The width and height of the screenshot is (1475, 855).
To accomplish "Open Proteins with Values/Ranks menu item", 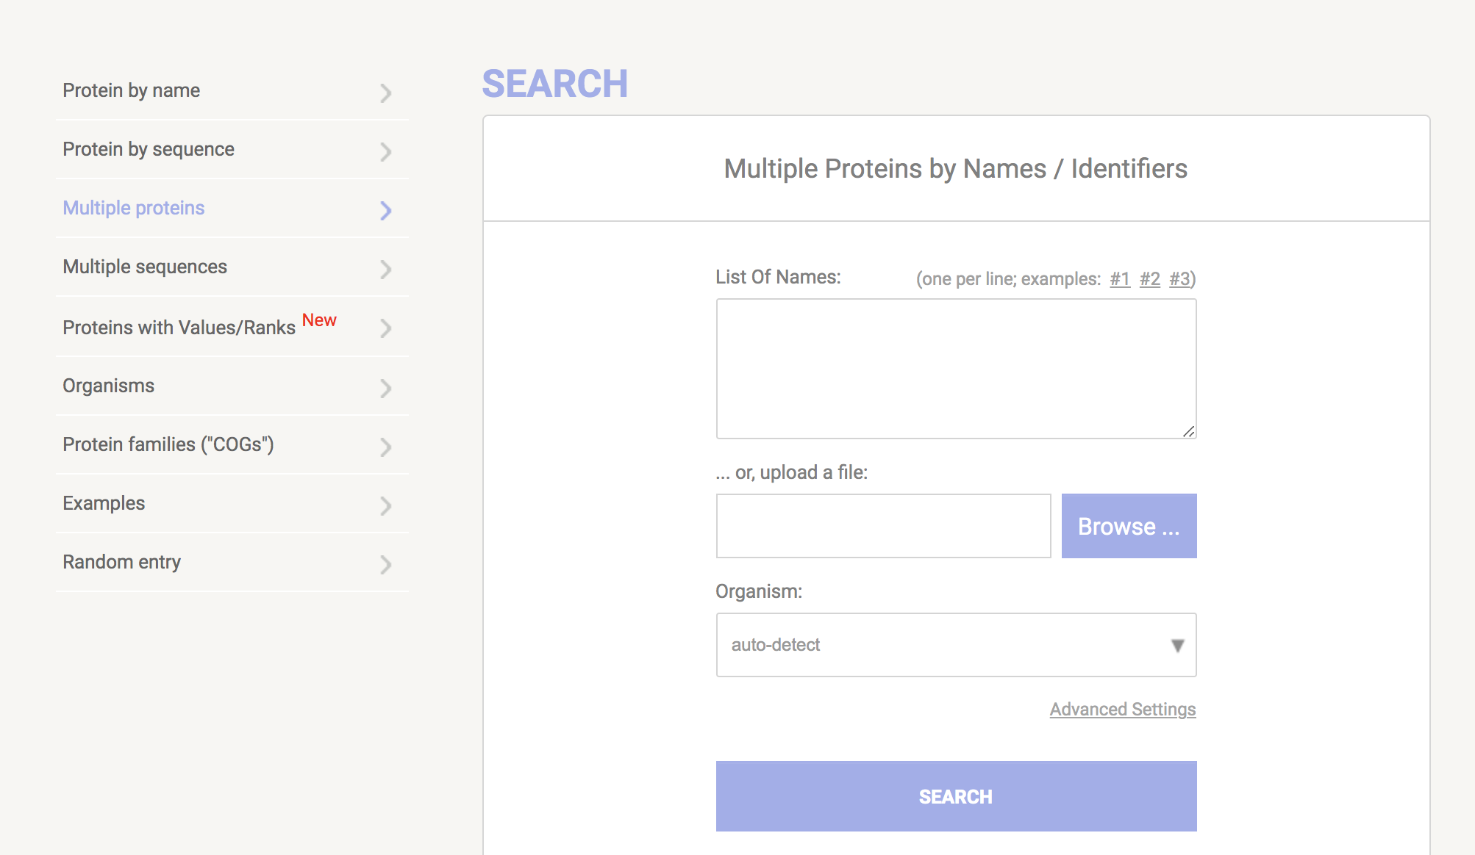I will (x=179, y=328).
